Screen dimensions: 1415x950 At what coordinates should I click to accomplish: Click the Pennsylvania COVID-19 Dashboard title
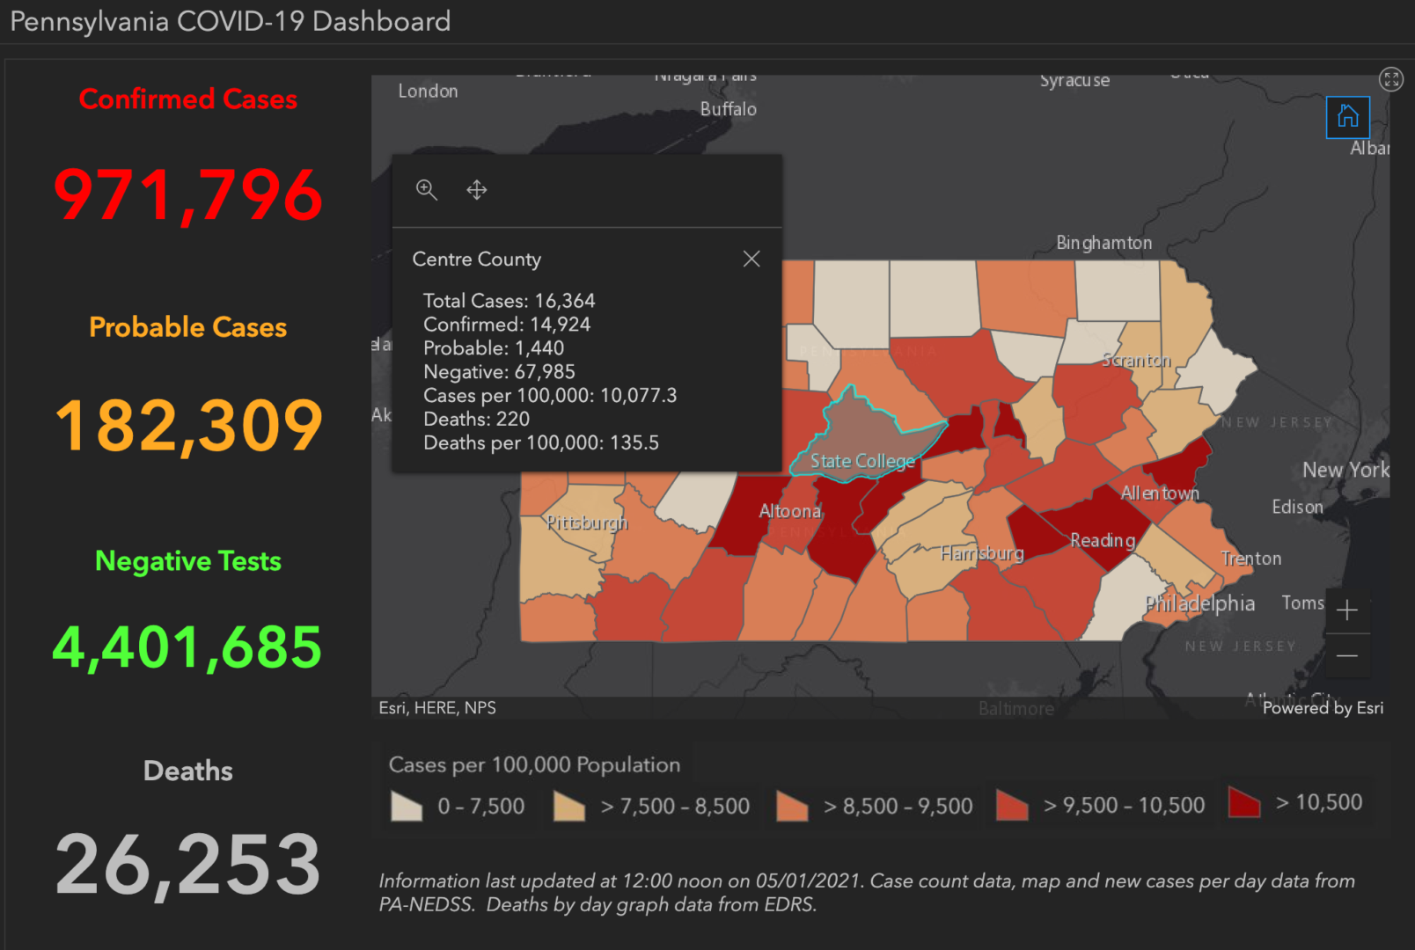pos(231,21)
